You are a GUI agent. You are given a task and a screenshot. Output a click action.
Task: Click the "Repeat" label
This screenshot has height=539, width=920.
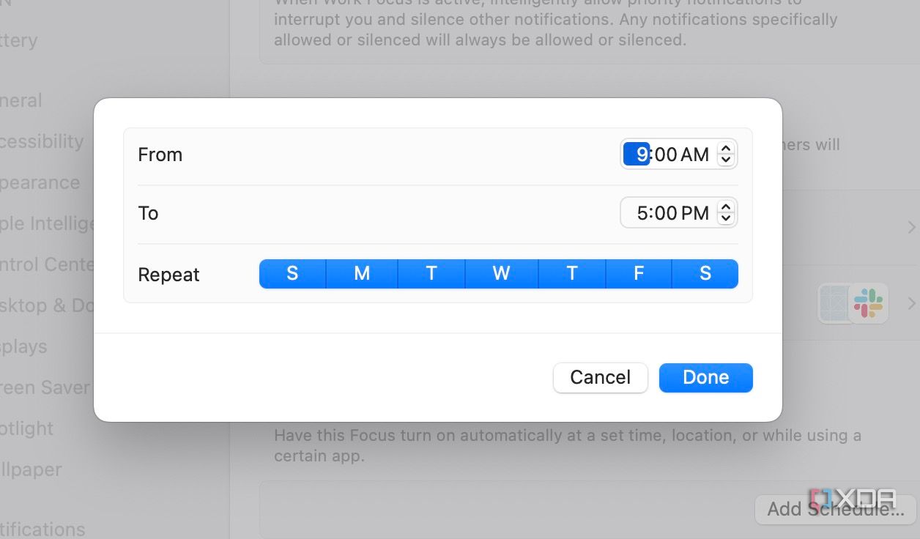click(x=168, y=275)
